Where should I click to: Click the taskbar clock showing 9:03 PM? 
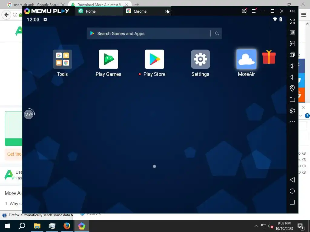(284, 226)
